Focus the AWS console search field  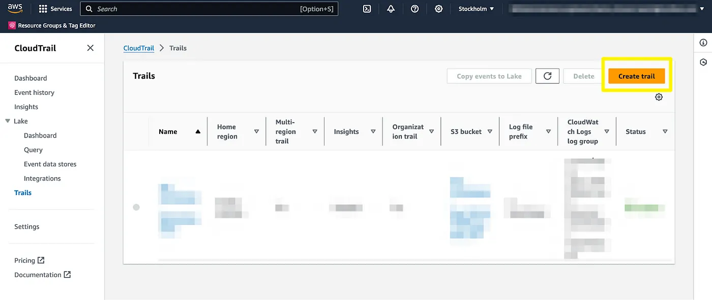tap(209, 9)
